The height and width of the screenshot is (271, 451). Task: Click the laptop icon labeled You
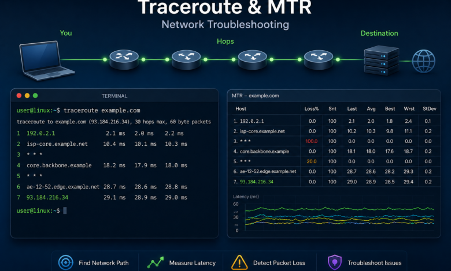click(46, 60)
